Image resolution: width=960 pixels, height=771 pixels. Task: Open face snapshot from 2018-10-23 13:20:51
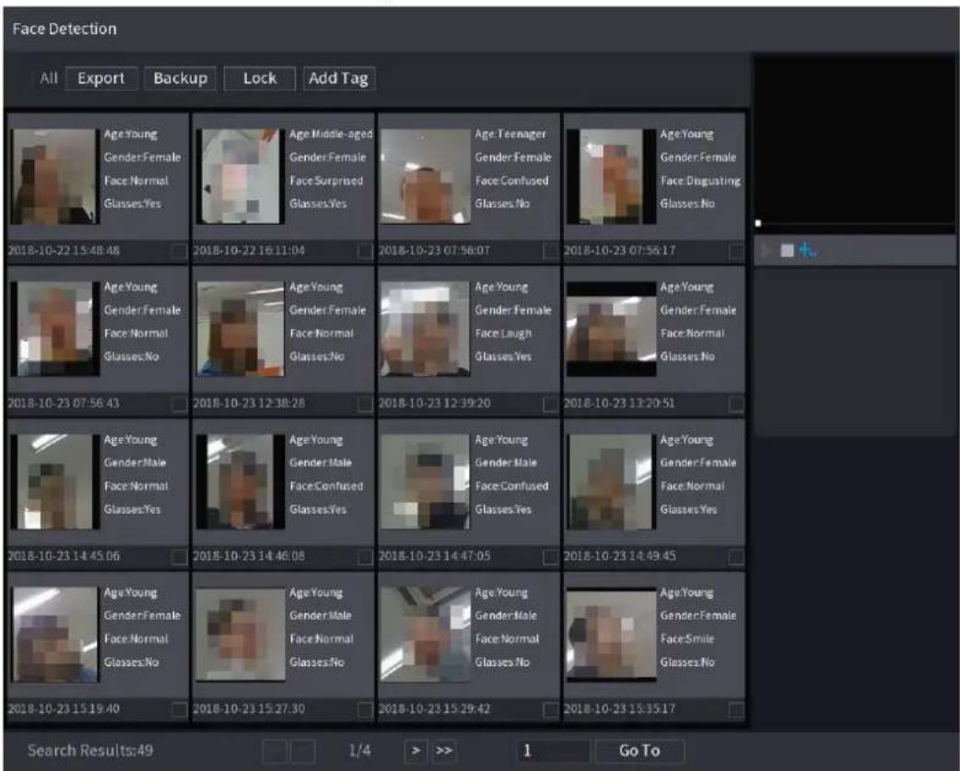611,329
